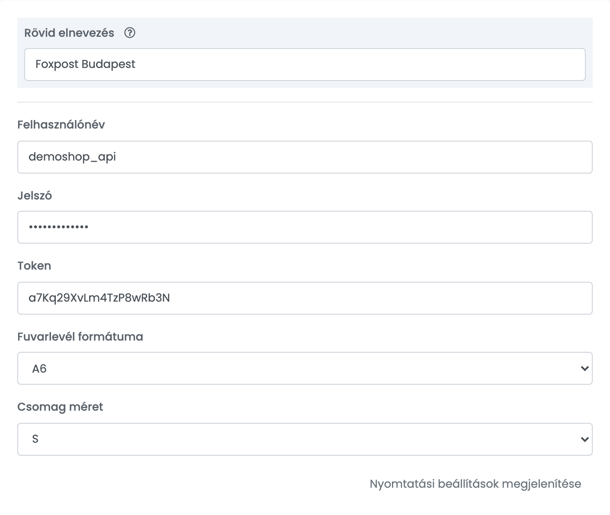This screenshot has width=610, height=515.
Task: Click the password dots in Jelszó
Action: click(x=58, y=227)
